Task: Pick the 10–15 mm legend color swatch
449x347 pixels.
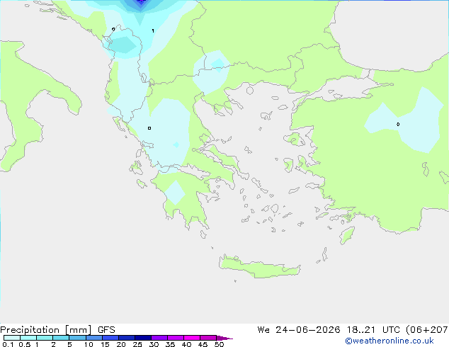Action: pos(94,338)
